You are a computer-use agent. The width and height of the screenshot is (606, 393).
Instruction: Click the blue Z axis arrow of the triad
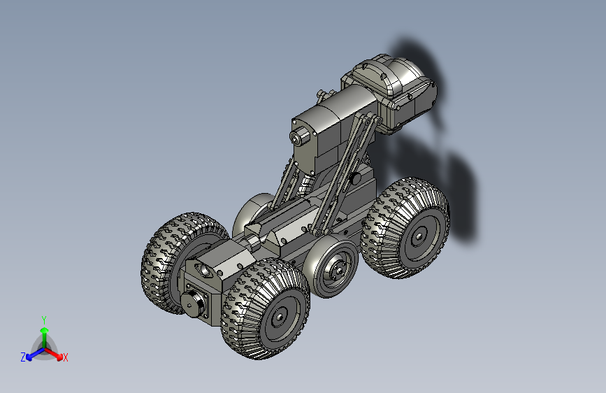click(35, 354)
